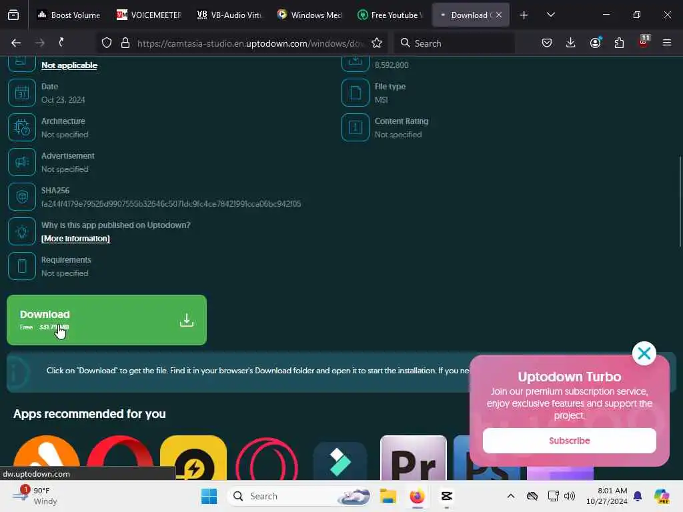Click the Architecture chip icon
This screenshot has height=512, width=683.
(22, 127)
